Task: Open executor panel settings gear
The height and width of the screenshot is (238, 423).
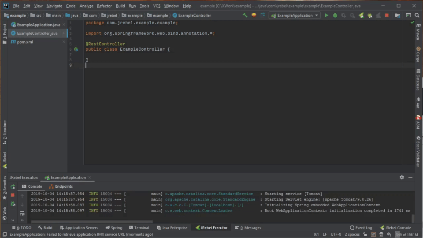Action: click(x=402, y=177)
